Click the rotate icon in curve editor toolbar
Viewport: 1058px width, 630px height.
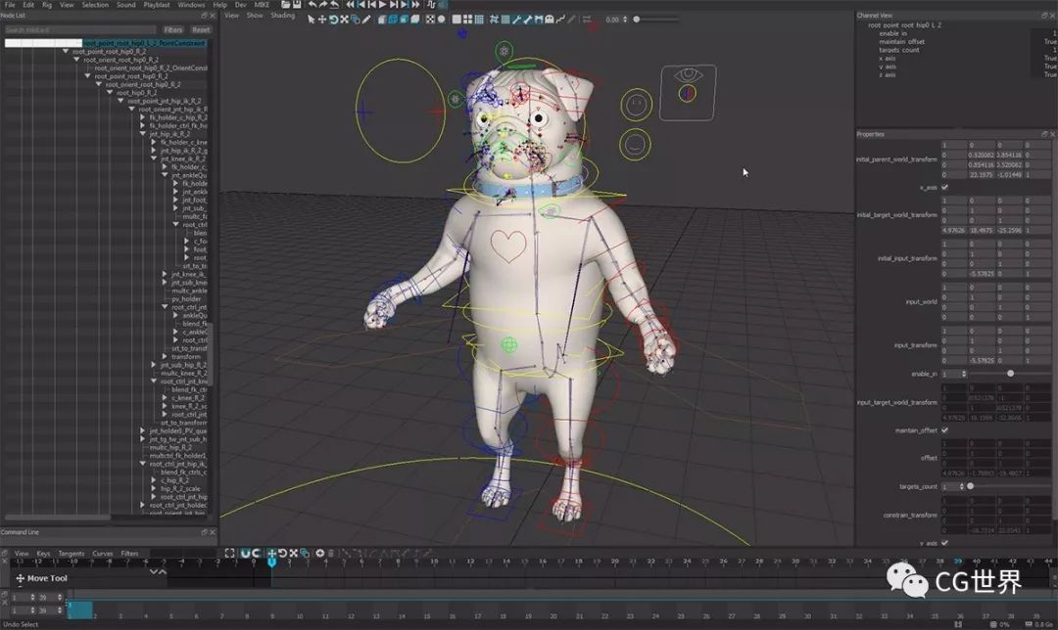[x=283, y=553]
